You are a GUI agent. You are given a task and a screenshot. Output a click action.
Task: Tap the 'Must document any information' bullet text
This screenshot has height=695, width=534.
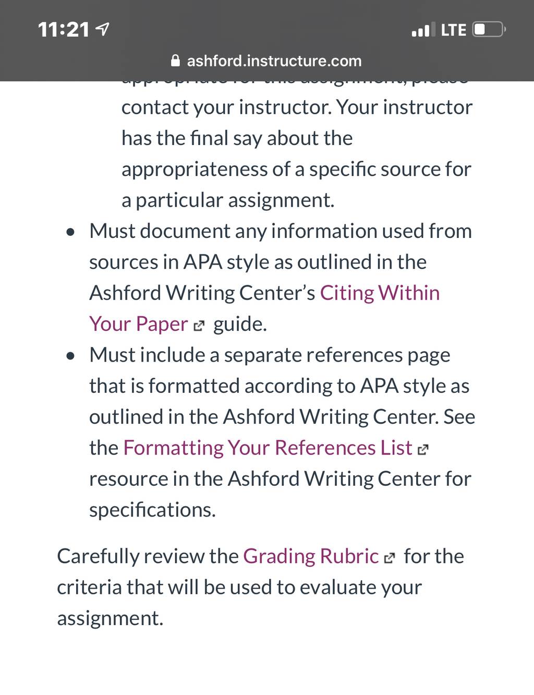coord(281,278)
